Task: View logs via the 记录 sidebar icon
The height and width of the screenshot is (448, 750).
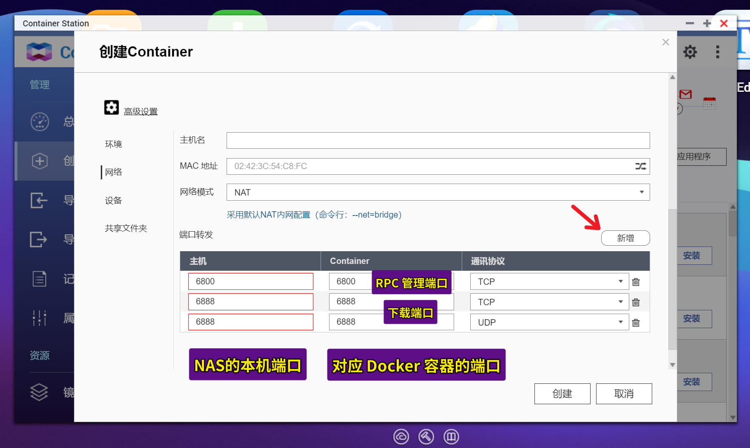Action: (39, 278)
